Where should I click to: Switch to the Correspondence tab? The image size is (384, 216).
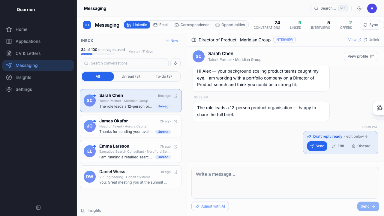(x=192, y=25)
